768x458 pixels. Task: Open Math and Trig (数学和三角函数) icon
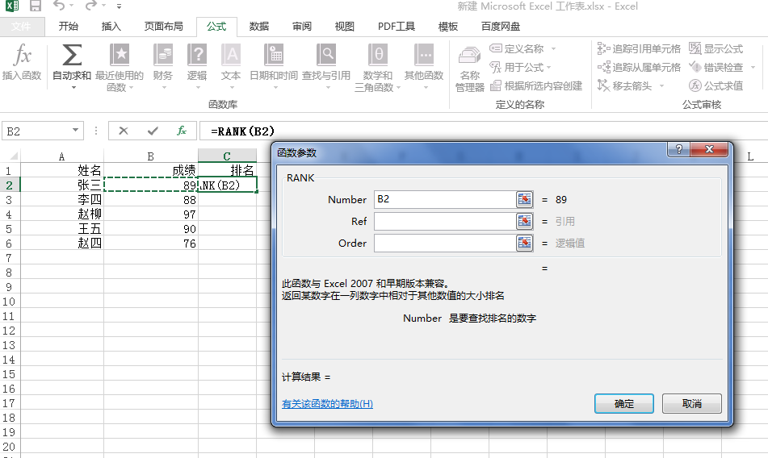tap(378, 55)
